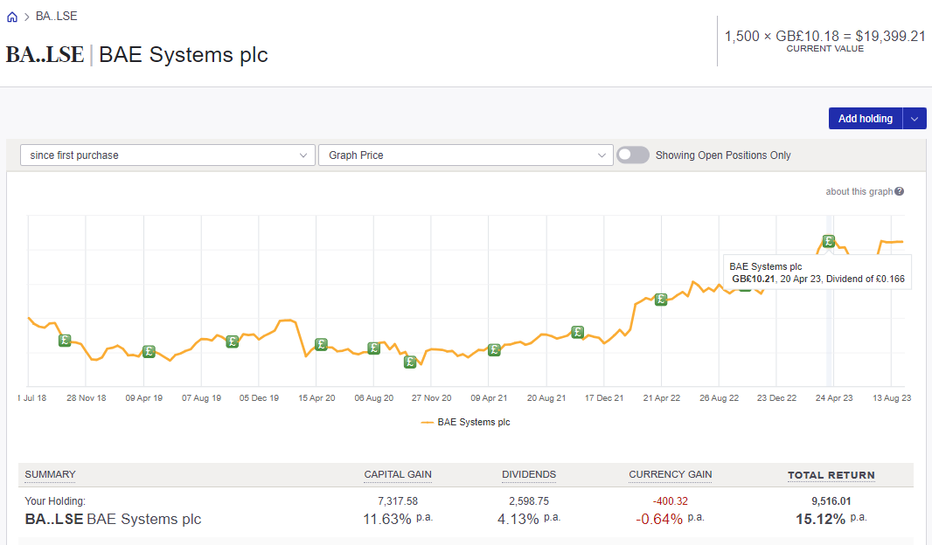Enable the Showing Open Positions Only toggle

(631, 155)
